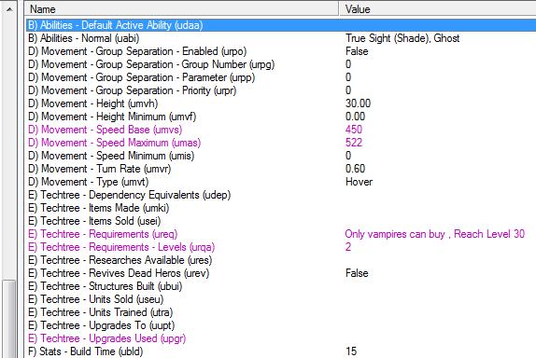The height and width of the screenshot is (358, 536).
Task: Select Techtree - Units Trained (utra) row
Action: pos(281,312)
